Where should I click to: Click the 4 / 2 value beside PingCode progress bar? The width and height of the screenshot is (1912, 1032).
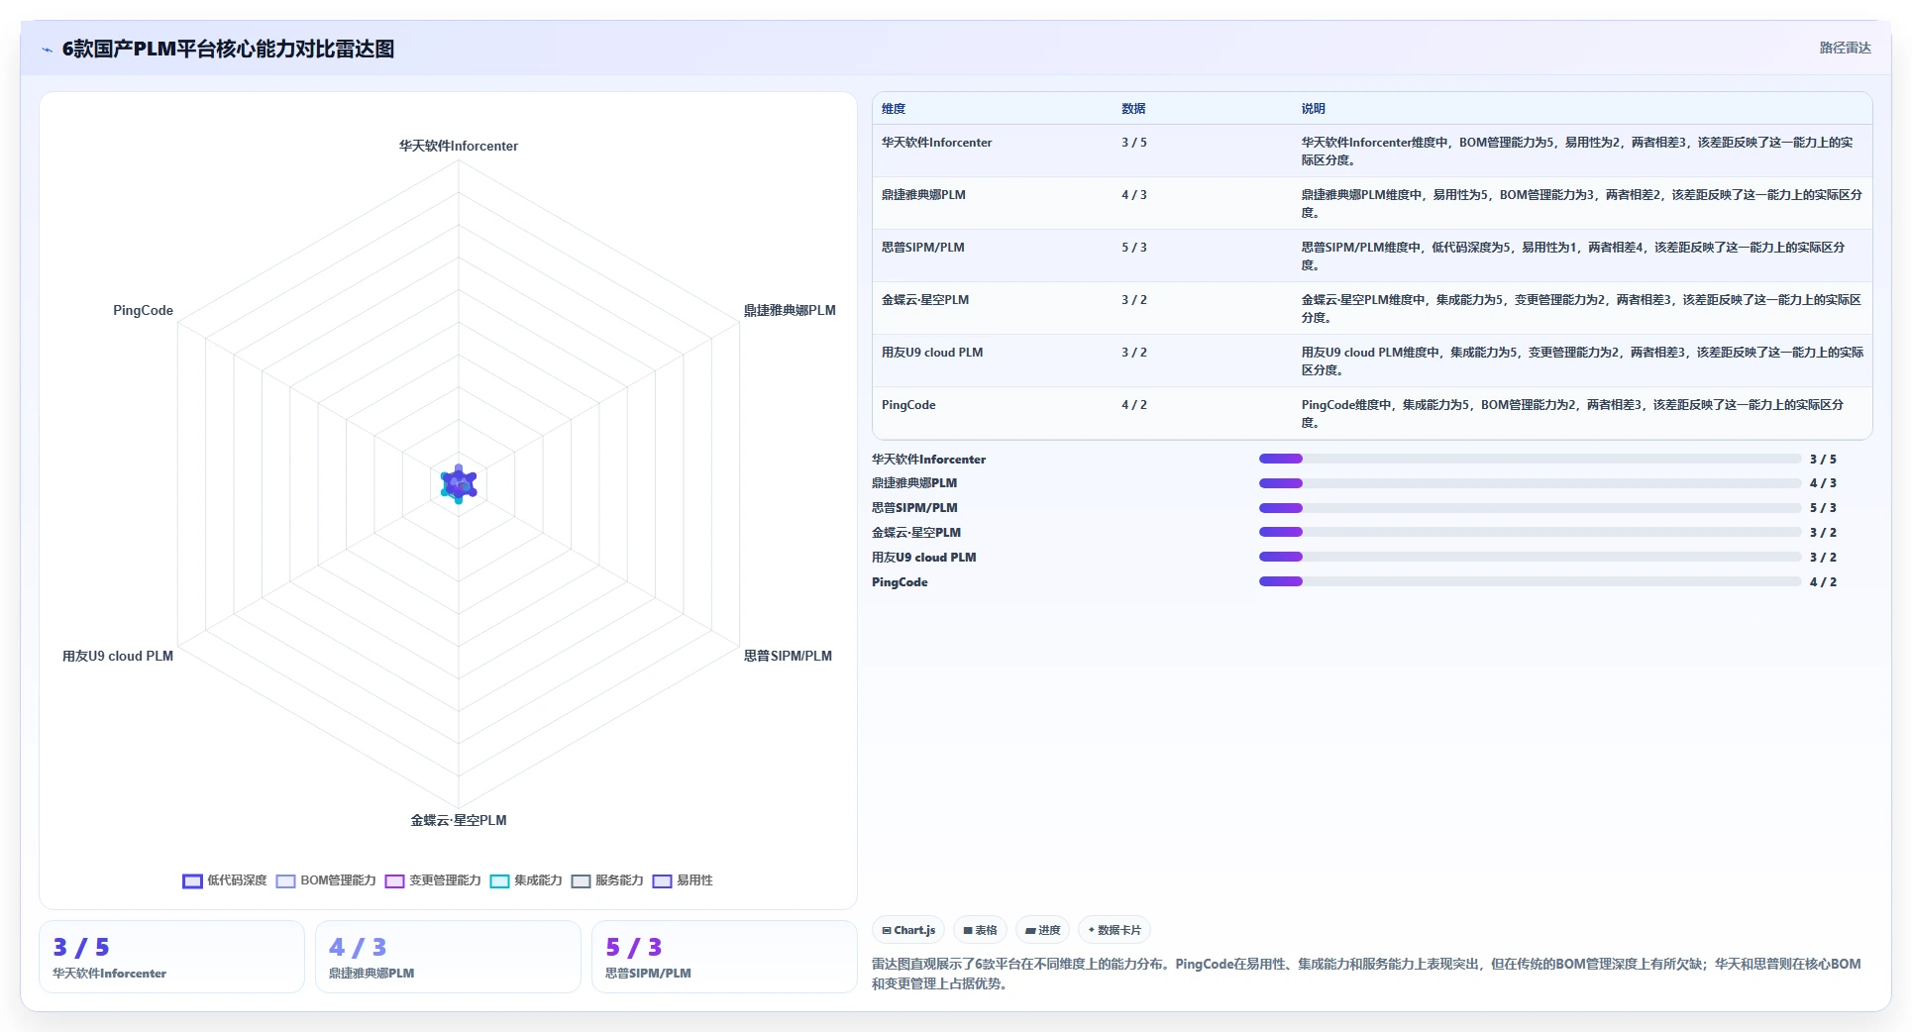(x=1823, y=582)
